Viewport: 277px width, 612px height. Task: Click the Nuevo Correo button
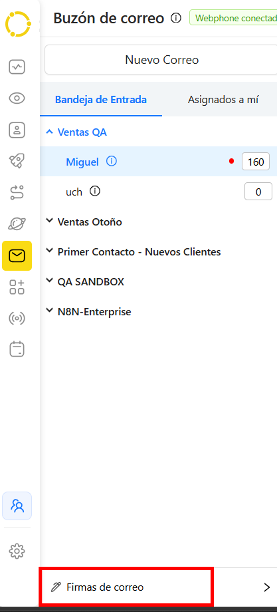(x=161, y=60)
